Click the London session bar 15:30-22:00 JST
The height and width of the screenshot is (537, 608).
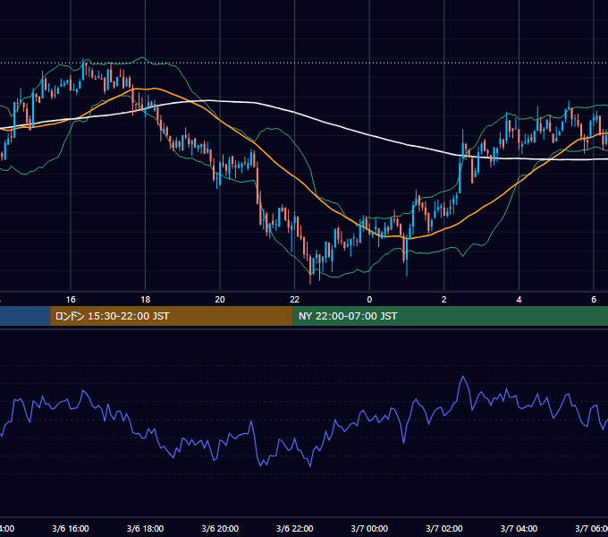tap(172, 316)
